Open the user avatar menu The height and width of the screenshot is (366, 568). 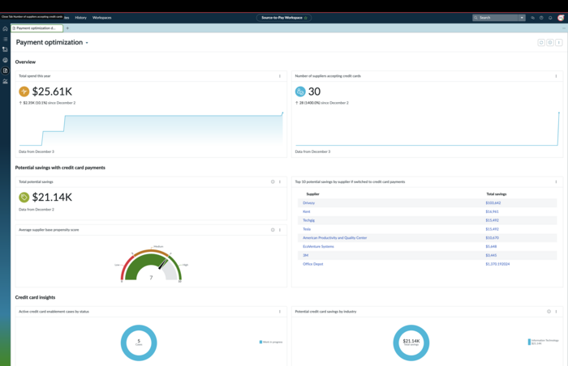pyautogui.click(x=561, y=18)
